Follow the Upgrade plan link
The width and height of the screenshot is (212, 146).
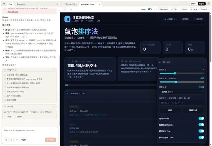13,11
